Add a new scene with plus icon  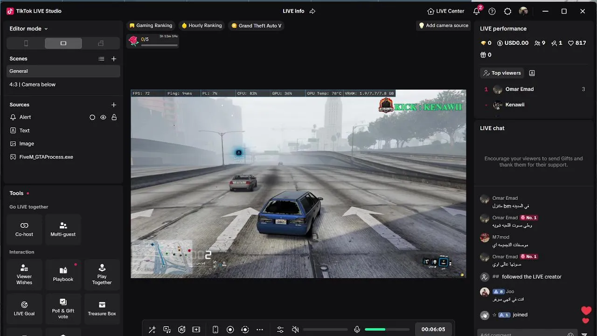[x=114, y=59]
